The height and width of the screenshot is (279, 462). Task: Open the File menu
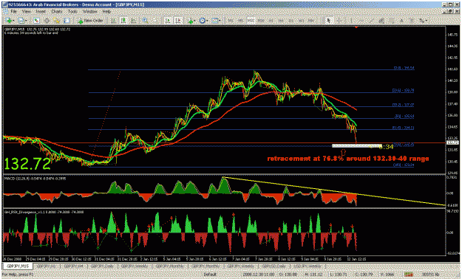[13, 12]
